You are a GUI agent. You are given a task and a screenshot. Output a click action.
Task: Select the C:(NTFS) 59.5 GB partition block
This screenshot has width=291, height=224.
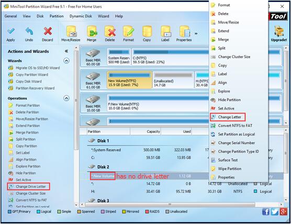point(170,57)
